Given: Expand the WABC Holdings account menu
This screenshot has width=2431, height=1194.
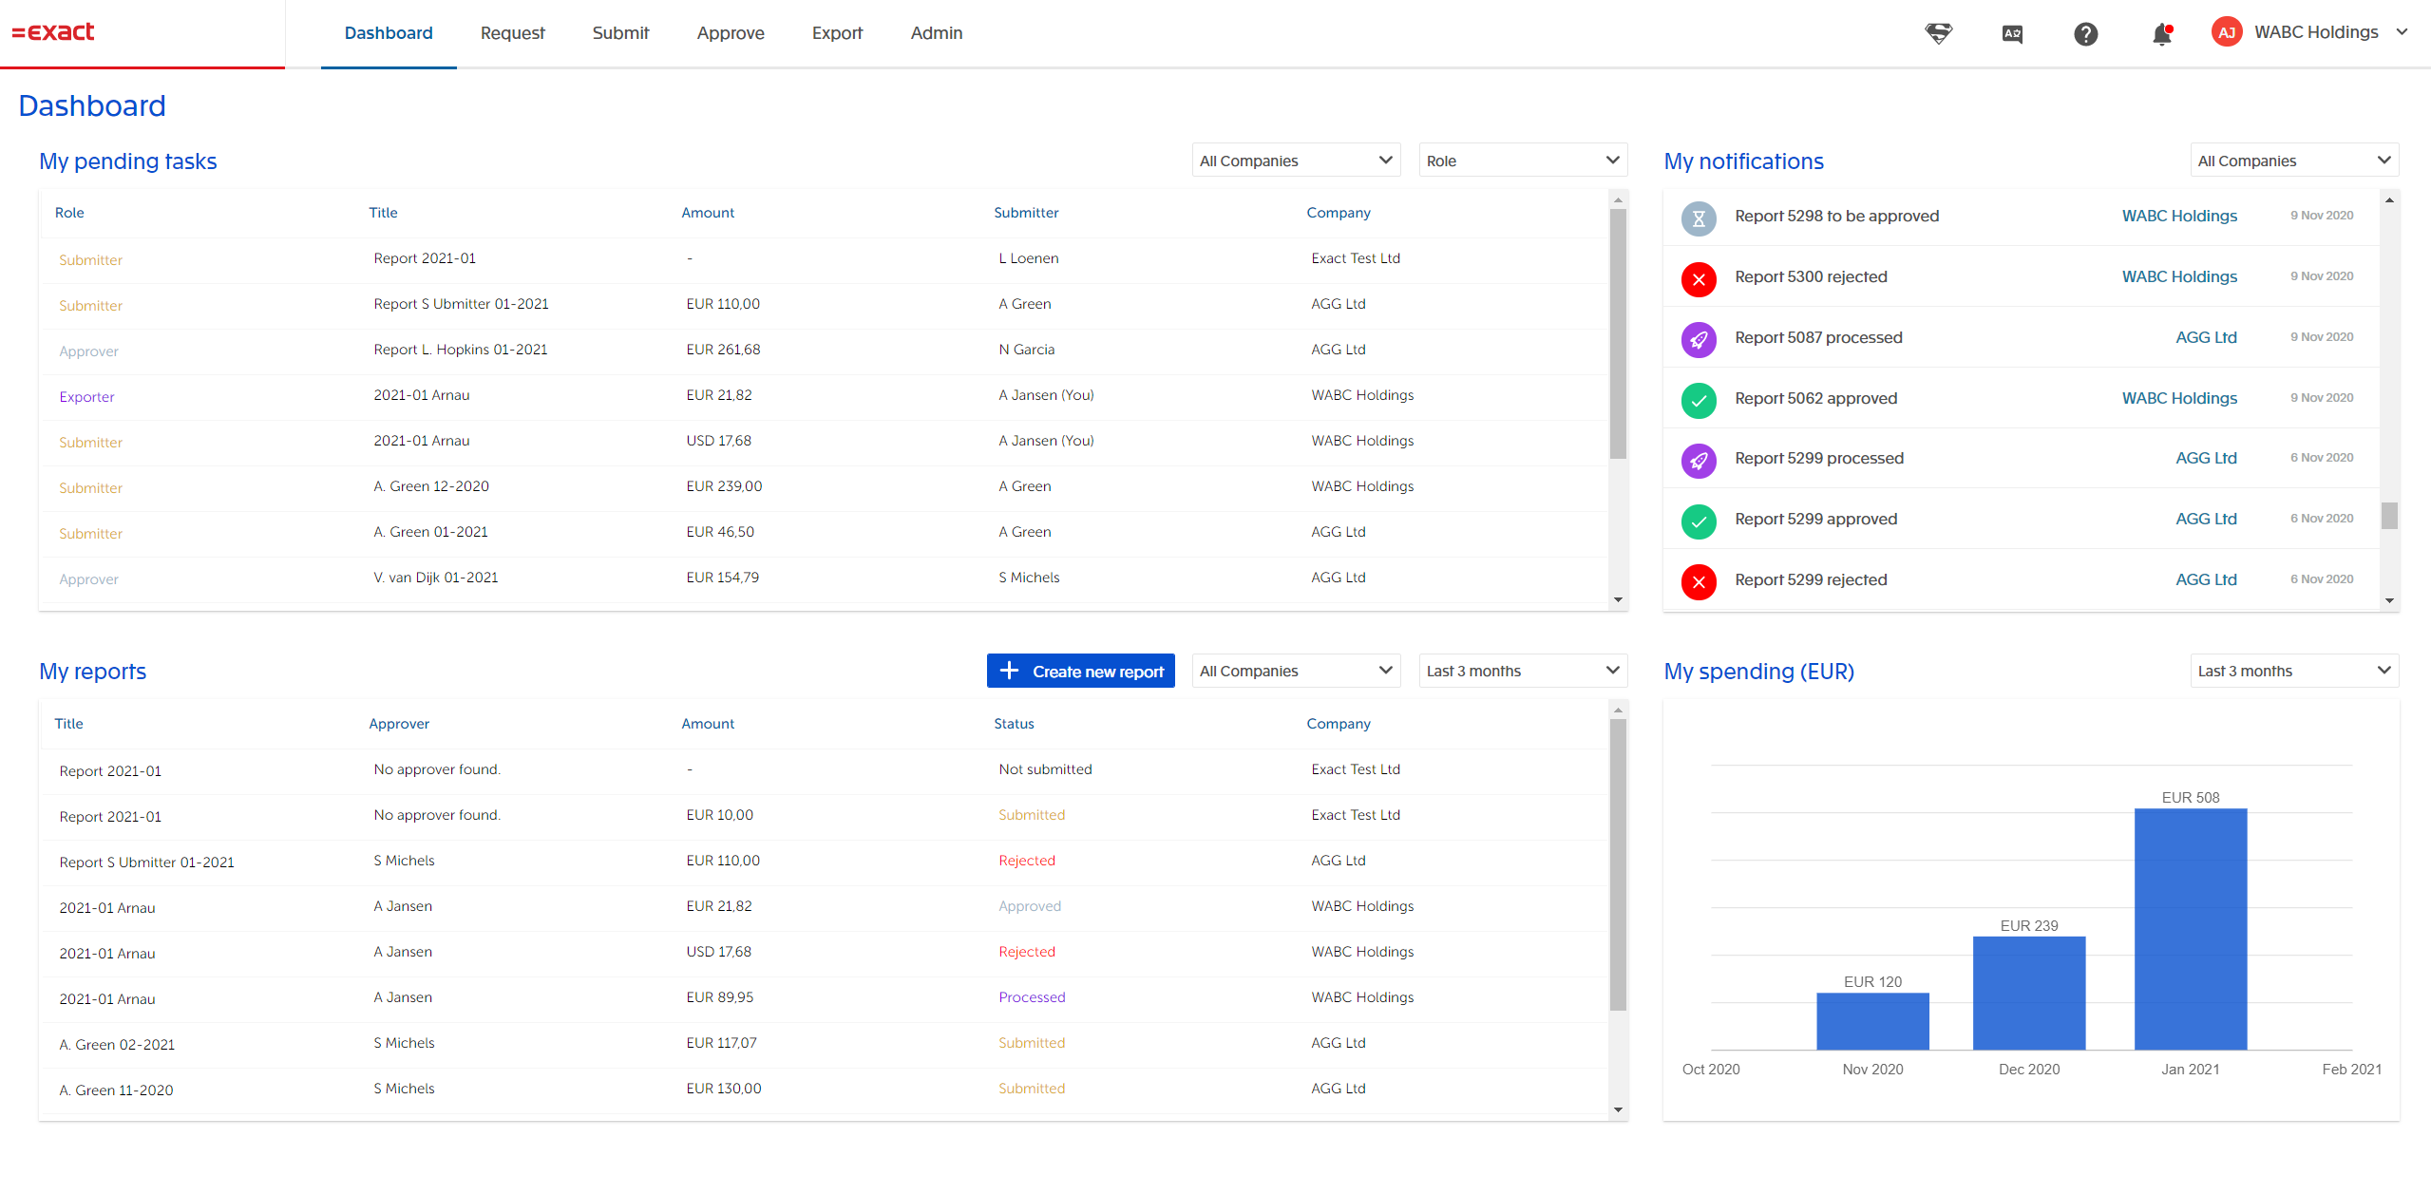Looking at the screenshot, I should pyautogui.click(x=2403, y=32).
